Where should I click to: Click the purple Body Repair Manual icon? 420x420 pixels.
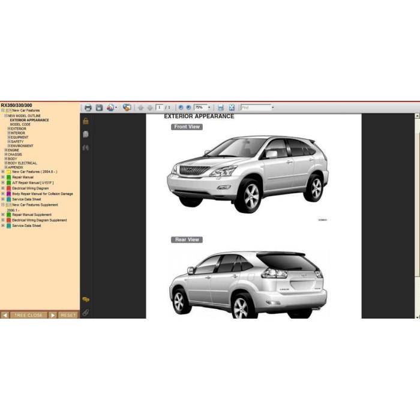(x=8, y=194)
